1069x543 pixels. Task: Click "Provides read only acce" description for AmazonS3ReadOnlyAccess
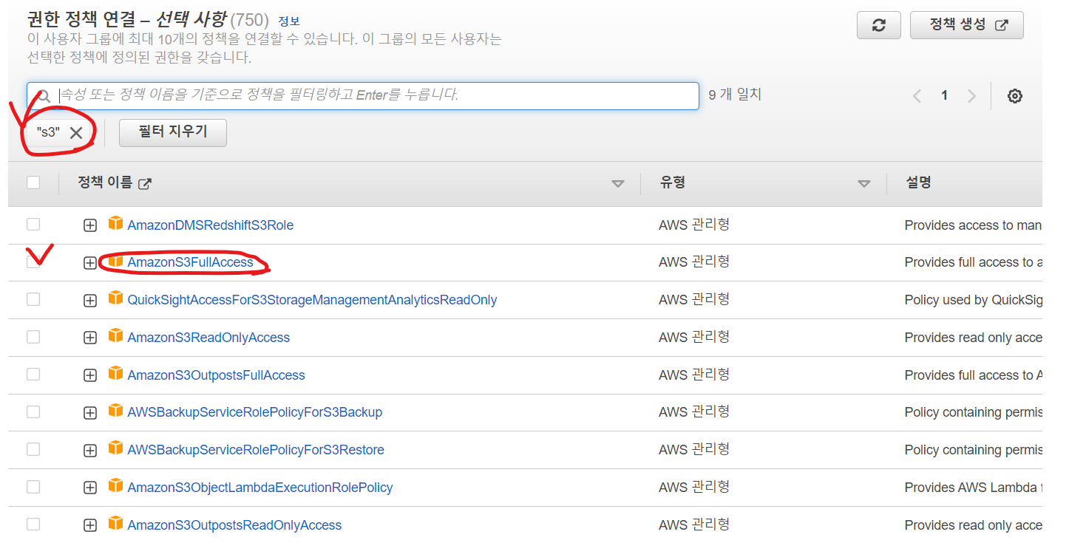tap(973, 338)
